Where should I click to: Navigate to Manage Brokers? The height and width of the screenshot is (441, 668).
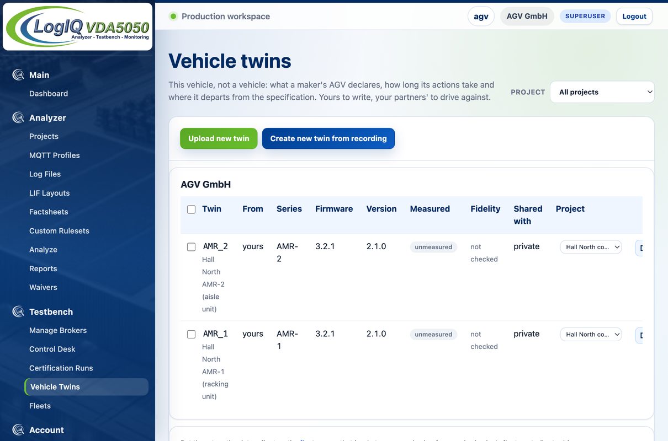point(58,330)
